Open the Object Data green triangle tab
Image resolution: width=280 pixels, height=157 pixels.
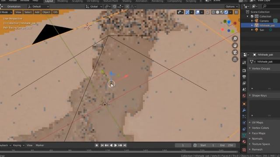[244, 135]
